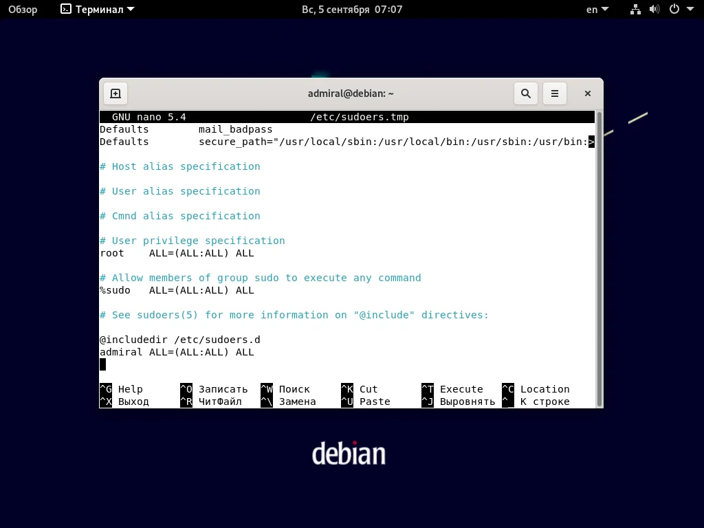704x528 pixels.
Task: Open the Терминал dropdown in the top bar
Action: tap(96, 9)
